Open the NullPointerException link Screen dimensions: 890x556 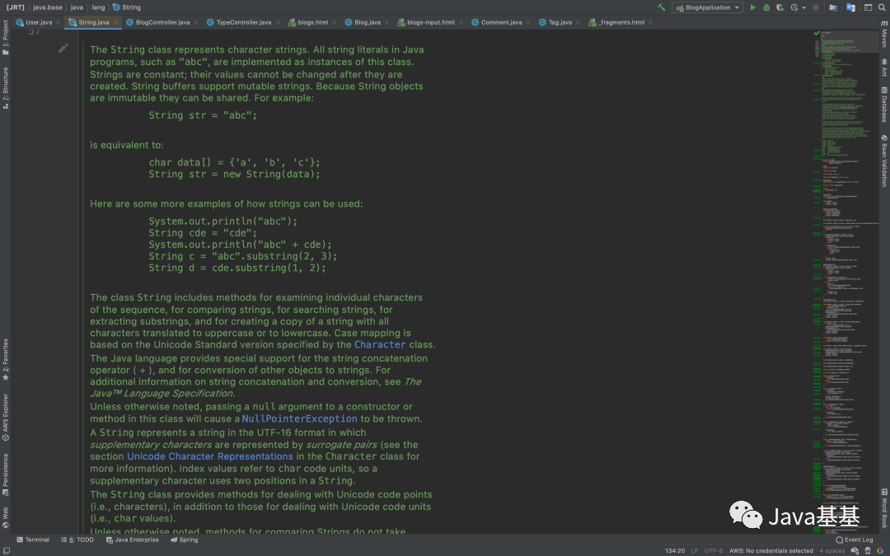tap(300, 418)
